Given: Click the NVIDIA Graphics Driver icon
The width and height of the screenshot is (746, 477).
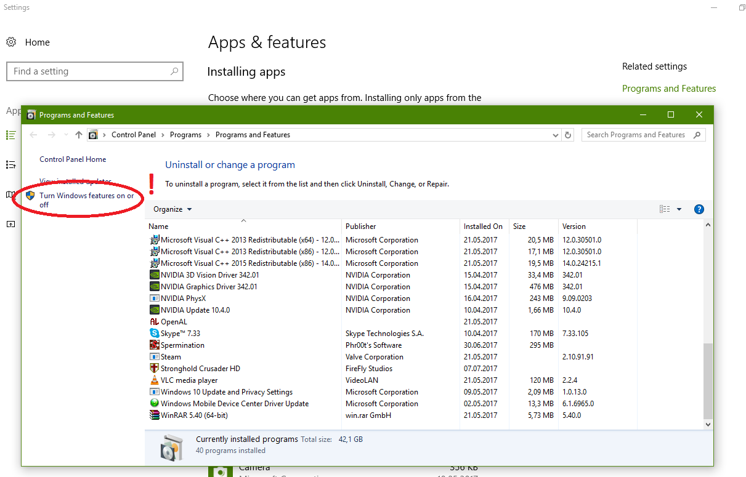Looking at the screenshot, I should click(155, 287).
